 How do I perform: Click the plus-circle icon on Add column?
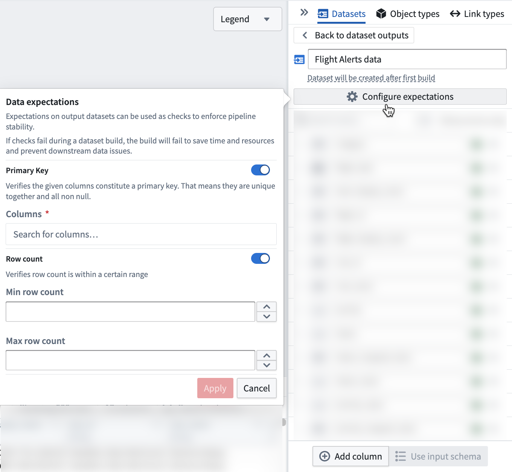point(325,456)
